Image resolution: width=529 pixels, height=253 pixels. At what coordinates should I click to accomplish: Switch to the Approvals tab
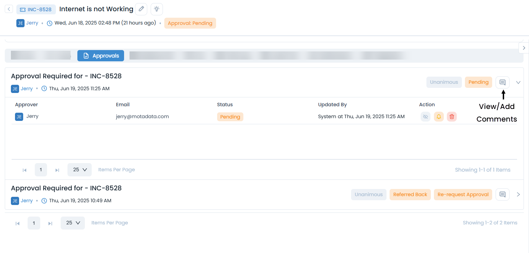coord(101,56)
